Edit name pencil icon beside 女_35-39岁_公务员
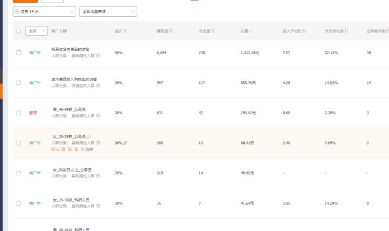Screen dimensions: 389x231 coord(89,137)
